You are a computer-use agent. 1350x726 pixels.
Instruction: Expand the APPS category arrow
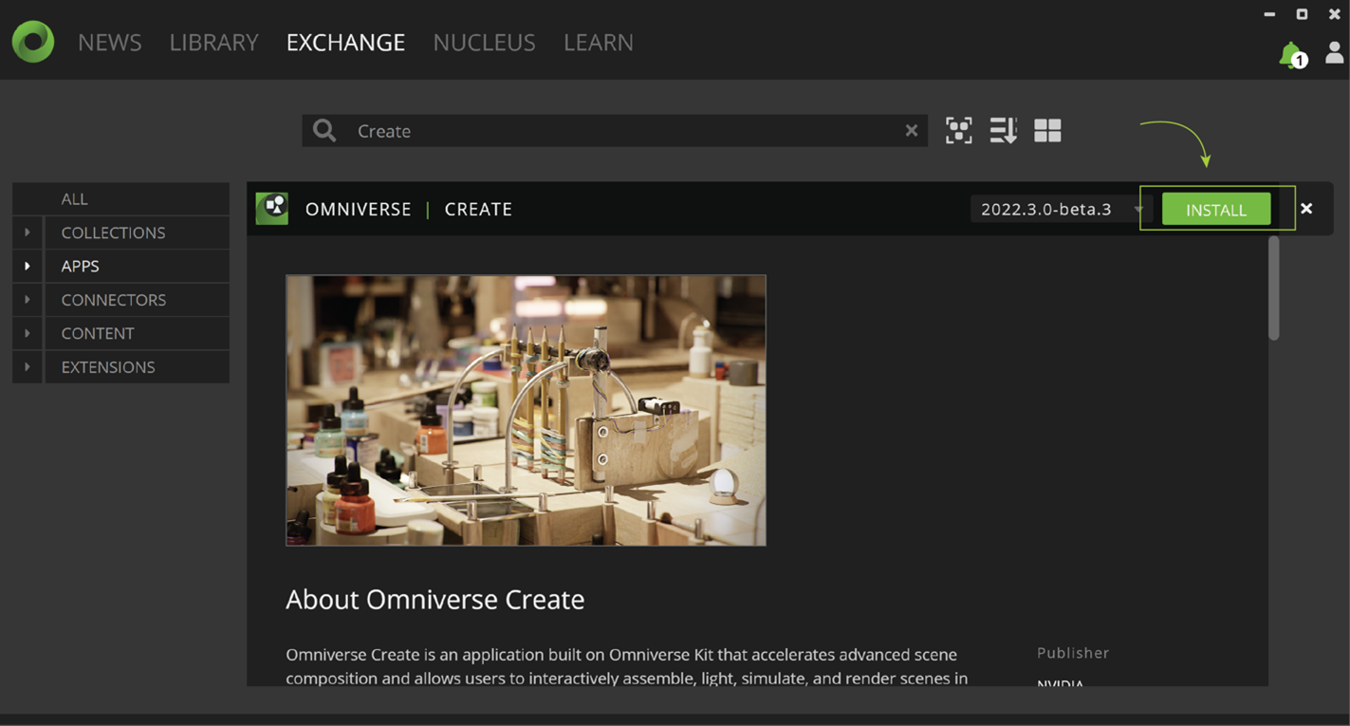click(x=28, y=266)
